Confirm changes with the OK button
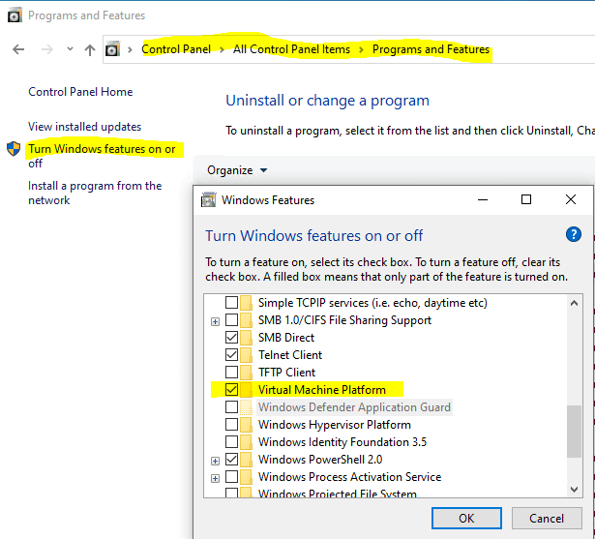The height and width of the screenshot is (539, 595). [466, 518]
